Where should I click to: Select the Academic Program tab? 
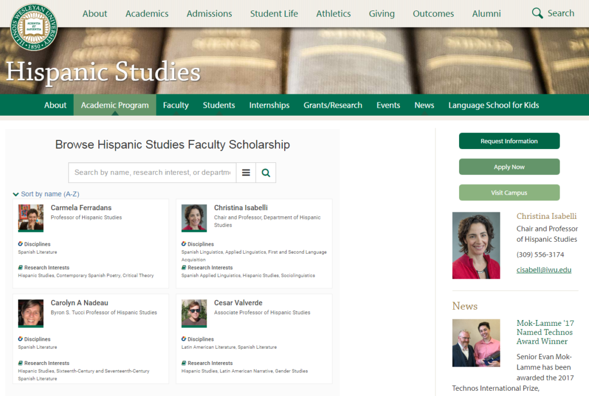click(x=115, y=105)
